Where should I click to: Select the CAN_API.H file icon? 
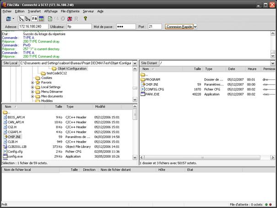point(5,122)
